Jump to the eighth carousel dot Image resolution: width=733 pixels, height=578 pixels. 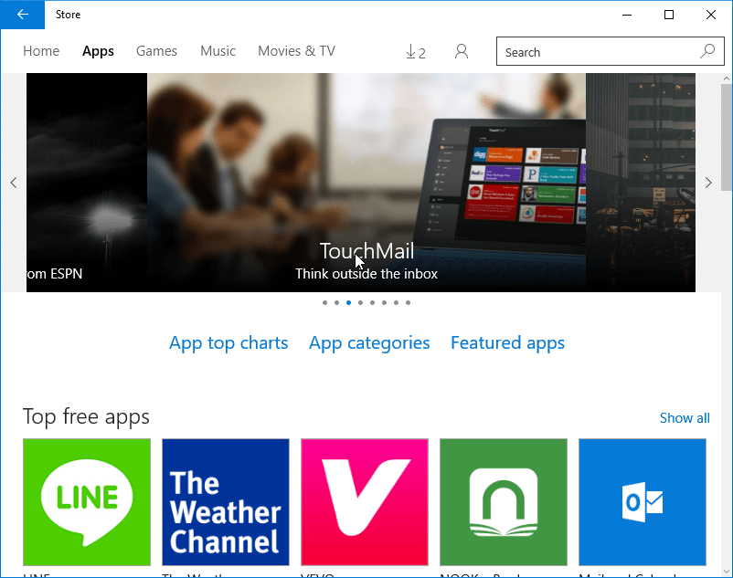point(409,302)
